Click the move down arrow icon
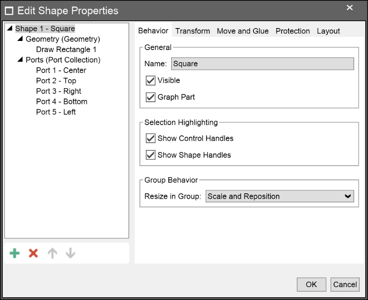 pyautogui.click(x=70, y=253)
